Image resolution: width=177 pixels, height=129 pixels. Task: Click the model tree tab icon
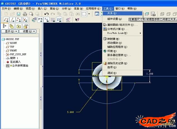[5, 26]
